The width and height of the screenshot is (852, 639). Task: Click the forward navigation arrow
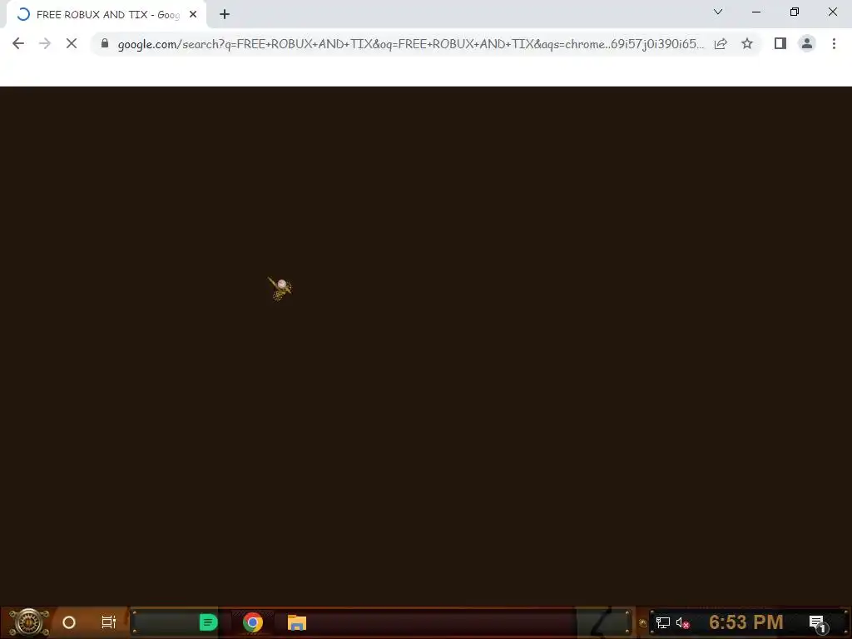click(45, 43)
